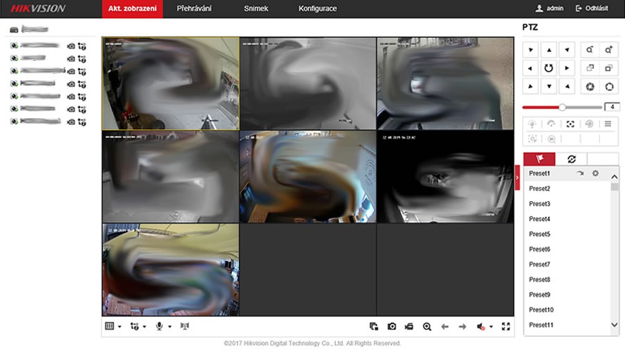Switch to full screen view
This screenshot has height=351, width=625.
click(506, 326)
